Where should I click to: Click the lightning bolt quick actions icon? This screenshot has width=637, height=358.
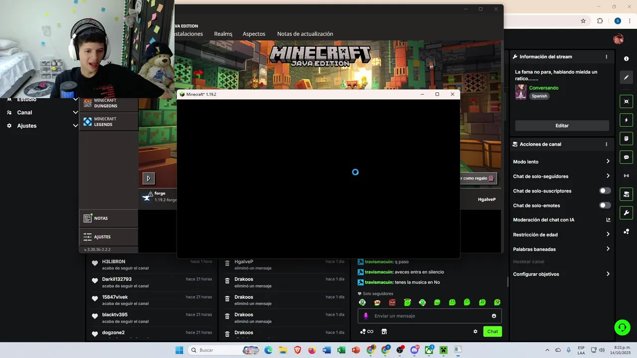point(626,120)
